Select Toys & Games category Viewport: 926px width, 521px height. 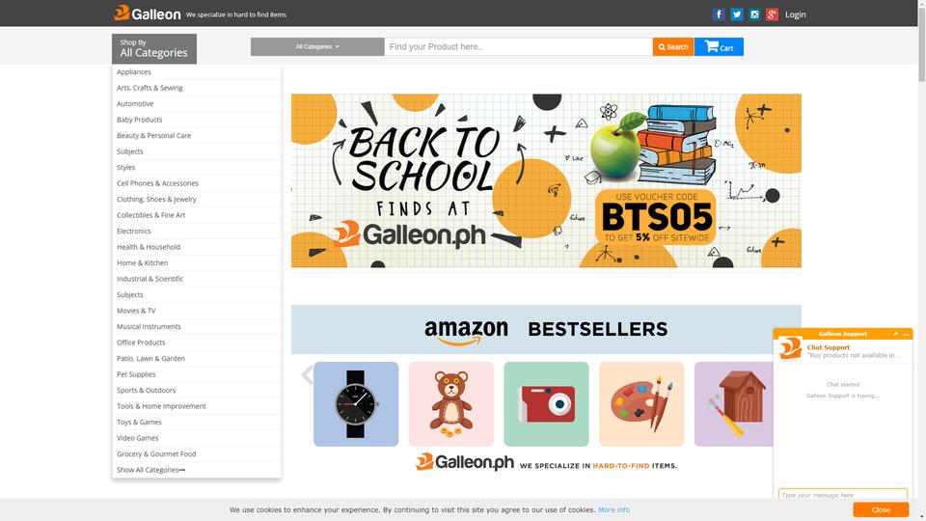point(139,423)
